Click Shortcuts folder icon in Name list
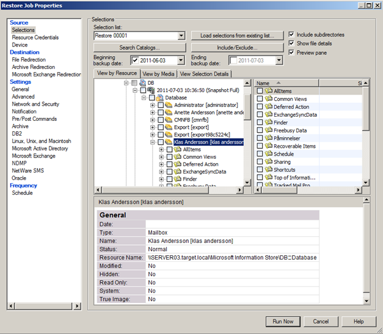The width and height of the screenshot is (383, 334). click(x=269, y=169)
